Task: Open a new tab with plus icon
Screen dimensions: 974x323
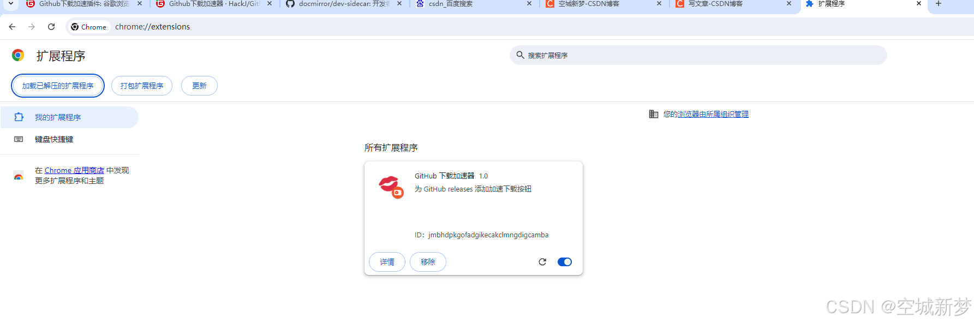Action: point(939,3)
